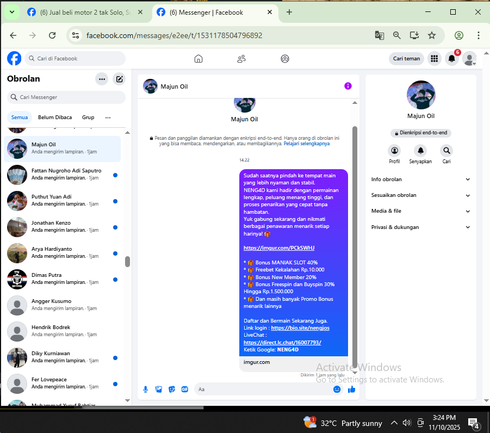
Task: Click Dienkripsi end-to-end badge
Action: point(420,133)
